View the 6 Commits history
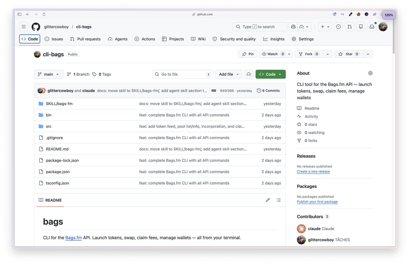Viewport: 410px width, 265px height. click(x=268, y=91)
